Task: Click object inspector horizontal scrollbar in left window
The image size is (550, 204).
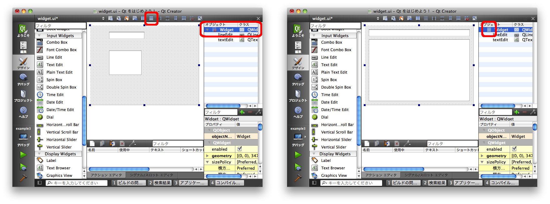Action: point(223,106)
